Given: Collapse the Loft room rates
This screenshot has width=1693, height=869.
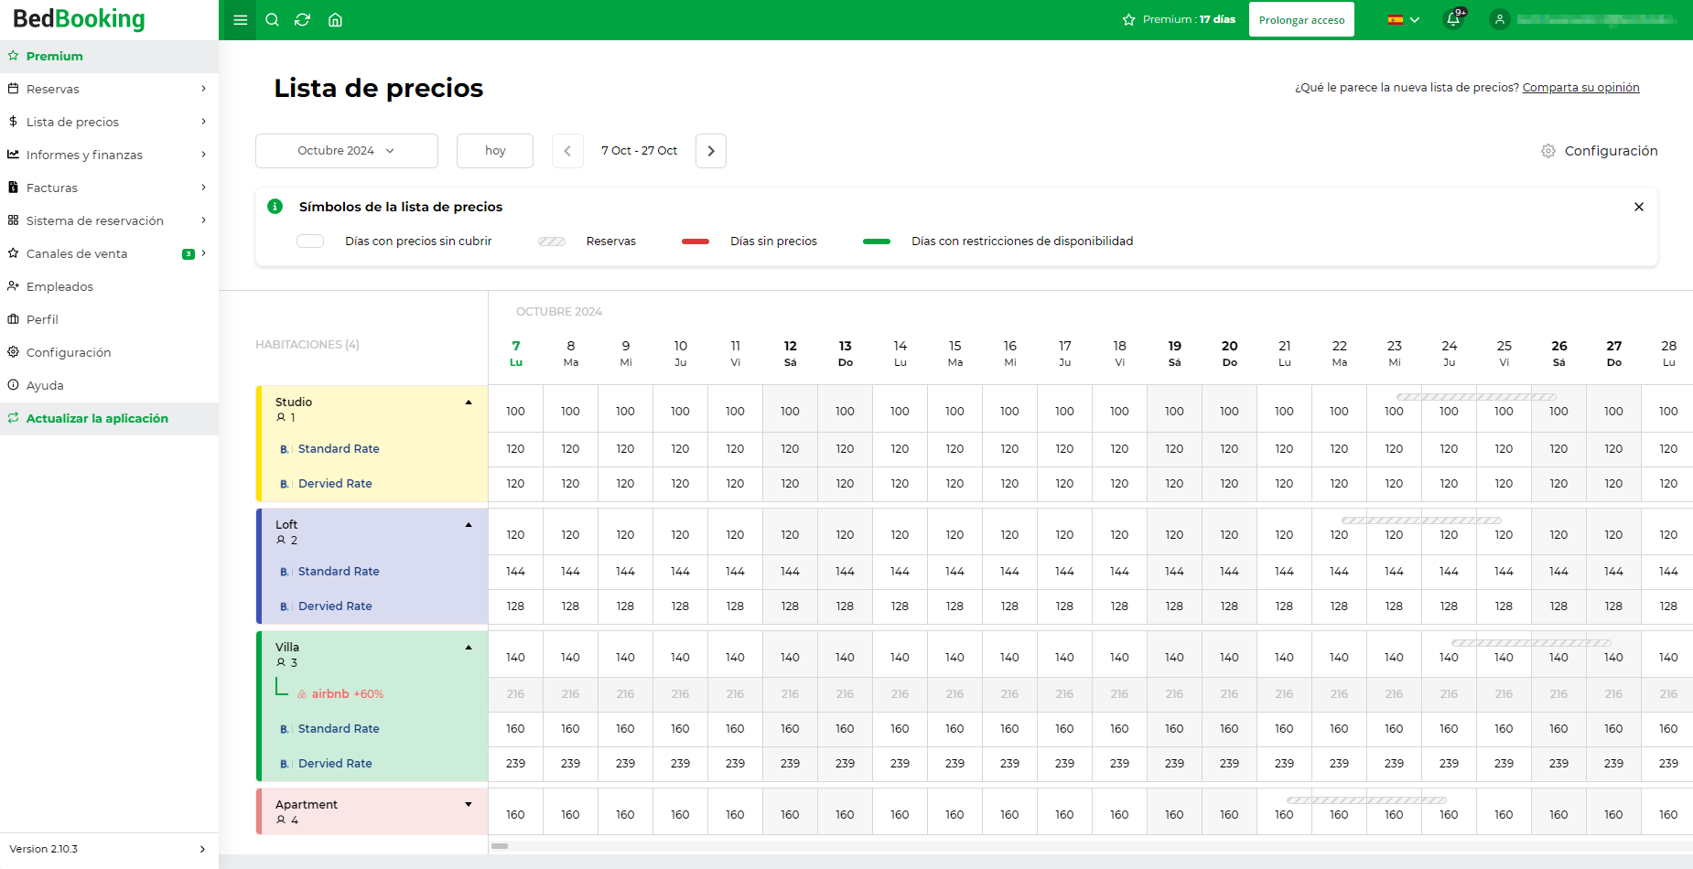Looking at the screenshot, I should click(469, 525).
